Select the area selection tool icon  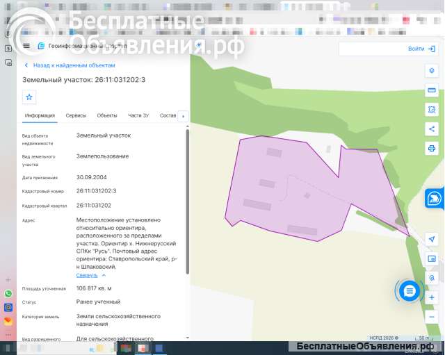click(x=432, y=110)
